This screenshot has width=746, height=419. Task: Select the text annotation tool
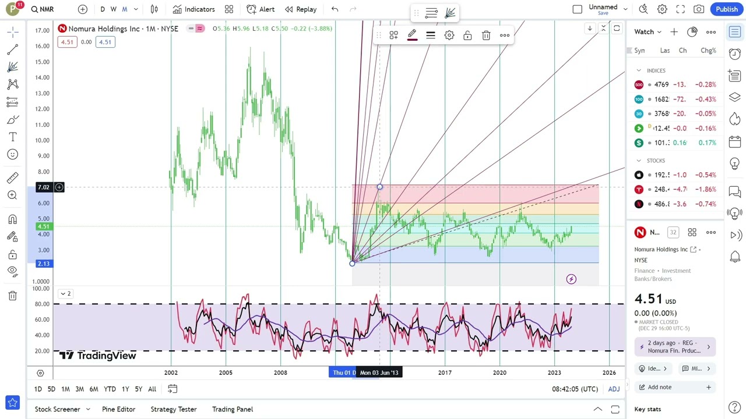13,137
